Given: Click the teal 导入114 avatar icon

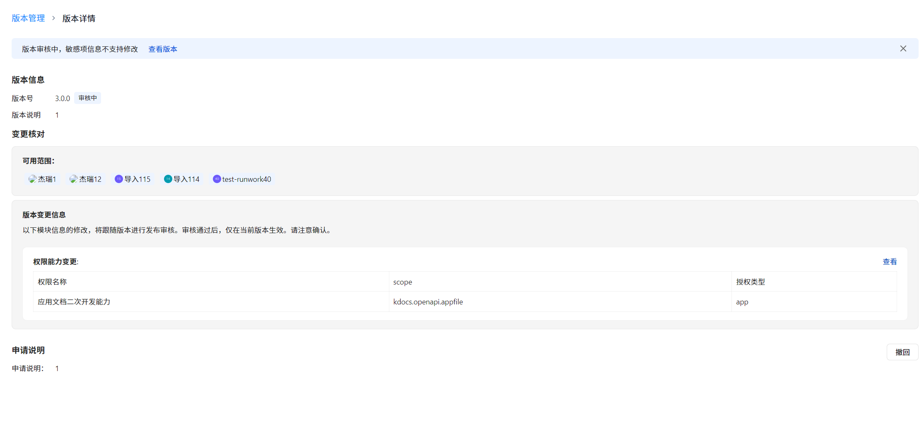Looking at the screenshot, I should 168,179.
